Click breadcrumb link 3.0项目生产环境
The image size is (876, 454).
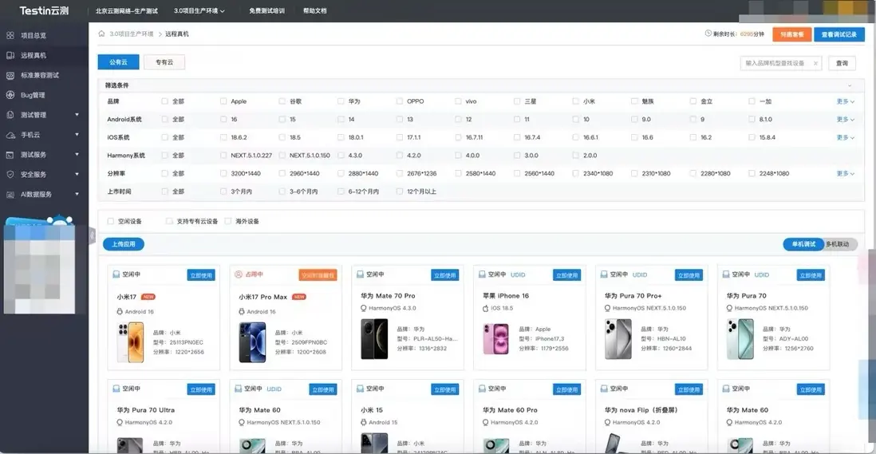(132, 34)
